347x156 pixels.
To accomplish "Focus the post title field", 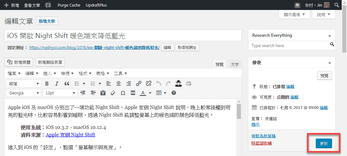I will 123,35.
